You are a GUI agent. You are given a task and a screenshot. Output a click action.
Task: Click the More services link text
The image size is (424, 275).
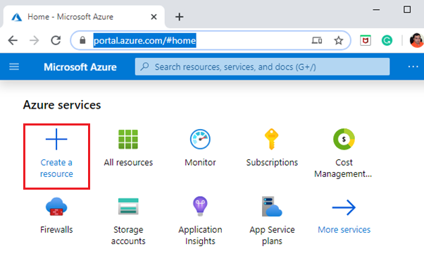pyautogui.click(x=344, y=230)
